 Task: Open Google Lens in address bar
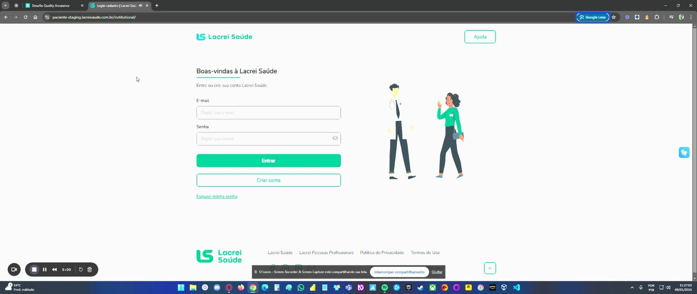coord(592,17)
